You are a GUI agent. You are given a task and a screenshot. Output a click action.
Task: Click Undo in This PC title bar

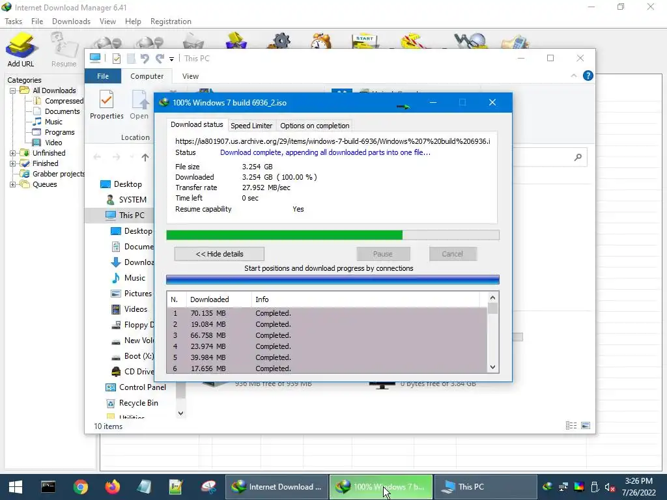[145, 59]
